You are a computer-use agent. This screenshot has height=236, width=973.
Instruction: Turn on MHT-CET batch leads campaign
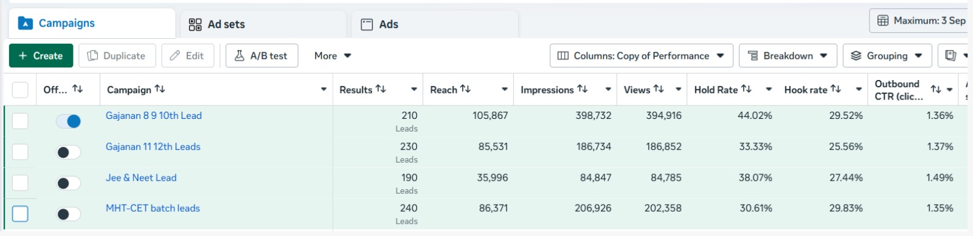(x=68, y=214)
